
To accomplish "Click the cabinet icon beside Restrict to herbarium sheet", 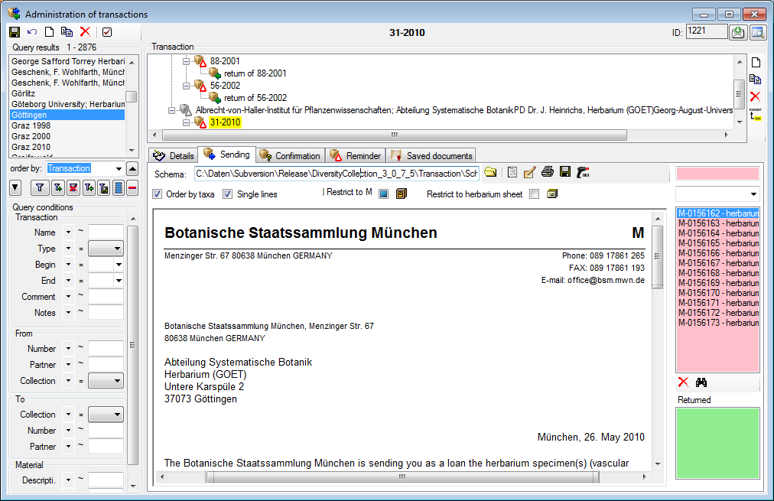I will tap(552, 194).
